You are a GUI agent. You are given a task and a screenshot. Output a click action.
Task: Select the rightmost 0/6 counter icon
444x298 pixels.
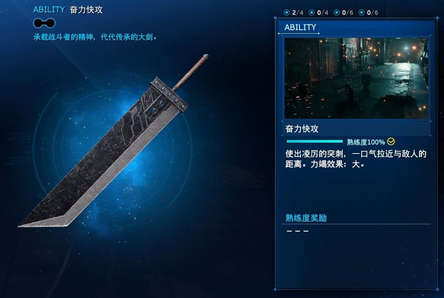[361, 12]
